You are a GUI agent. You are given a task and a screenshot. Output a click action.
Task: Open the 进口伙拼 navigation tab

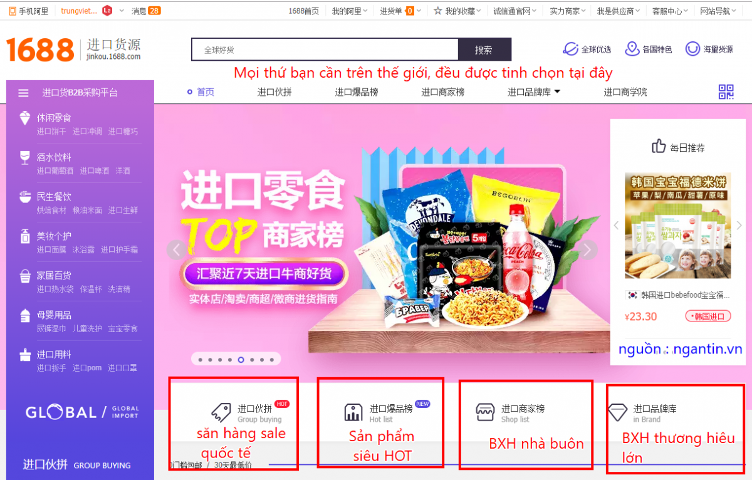(x=274, y=92)
